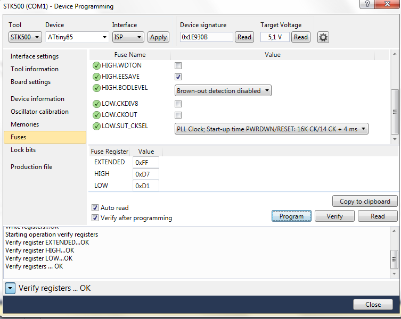
Task: Open Tool information page
Action: (35, 69)
